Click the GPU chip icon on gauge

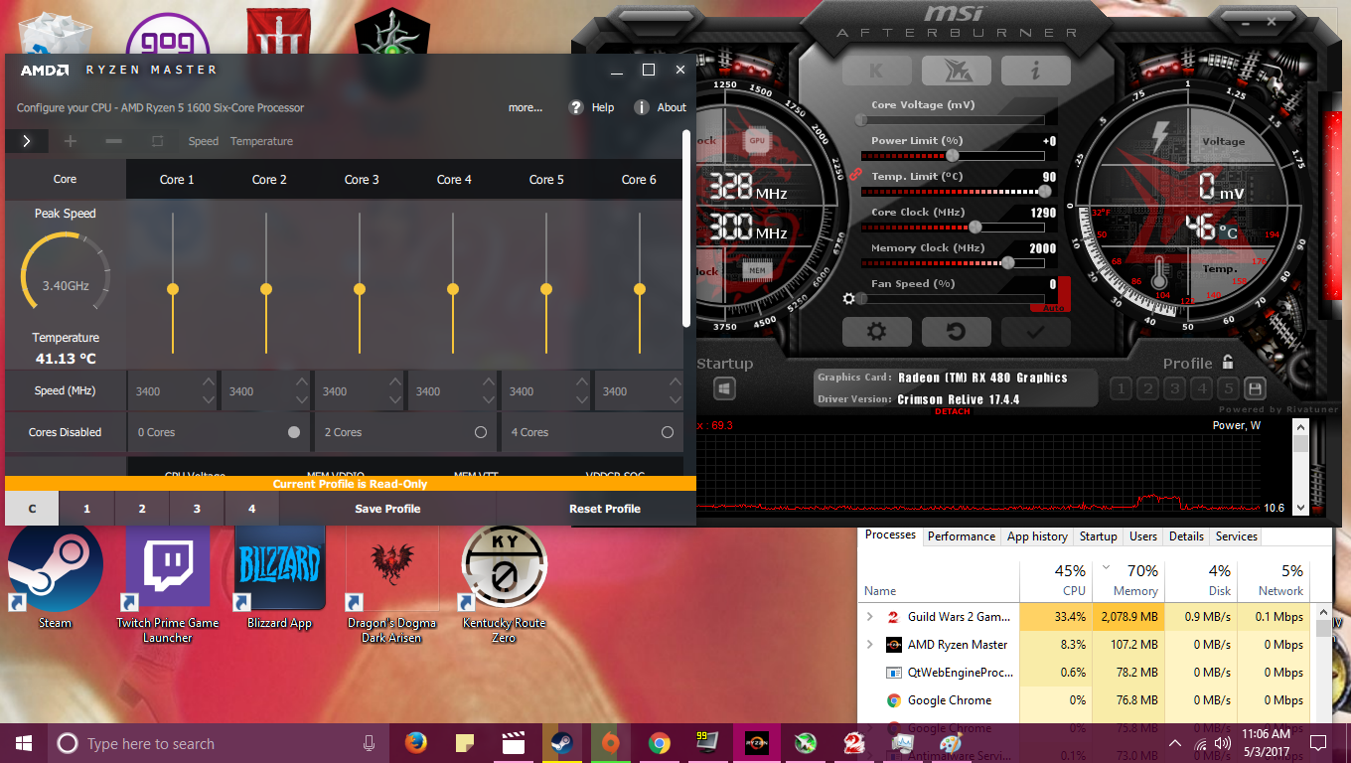click(x=757, y=141)
